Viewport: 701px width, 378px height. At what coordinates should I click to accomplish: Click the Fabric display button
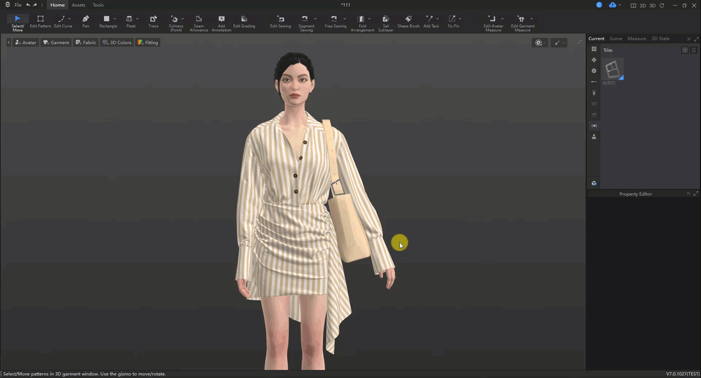(86, 43)
